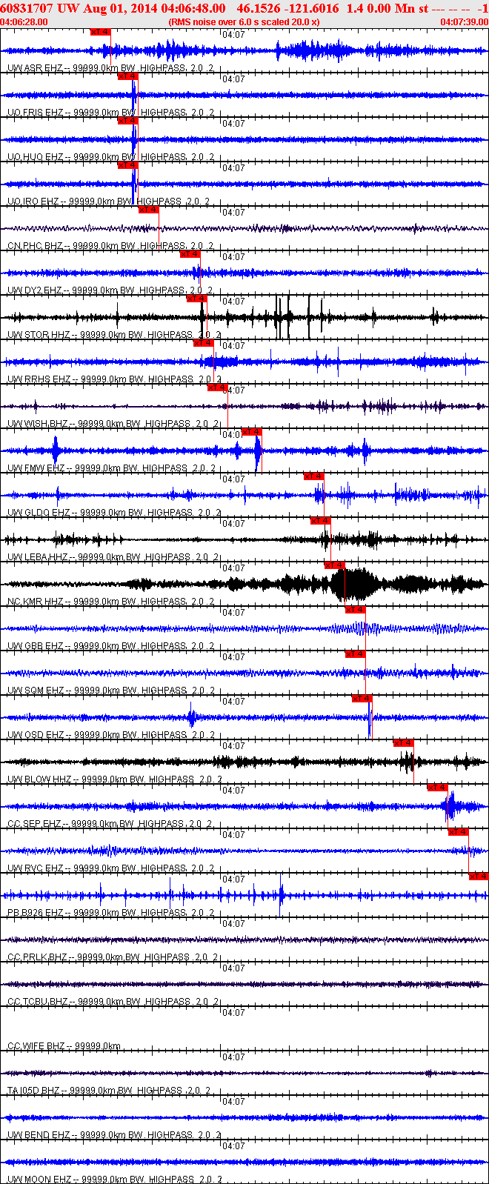Select the pick marker on UW.LEBA trace
This screenshot has height=1184, width=489.
321,521
